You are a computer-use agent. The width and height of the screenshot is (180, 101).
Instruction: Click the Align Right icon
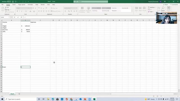(44, 11)
